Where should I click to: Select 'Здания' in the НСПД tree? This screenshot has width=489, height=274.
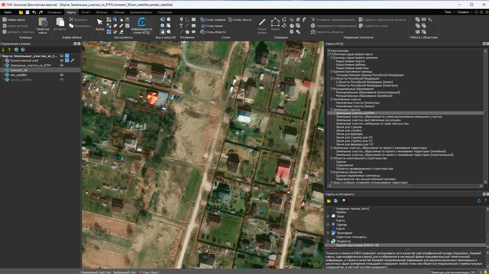(x=341, y=162)
